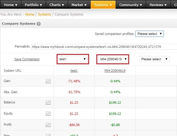Open the Pips chart icon

[48, 135]
